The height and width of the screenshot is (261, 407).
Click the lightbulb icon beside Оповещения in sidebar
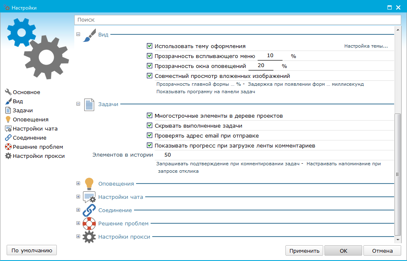click(x=8, y=119)
